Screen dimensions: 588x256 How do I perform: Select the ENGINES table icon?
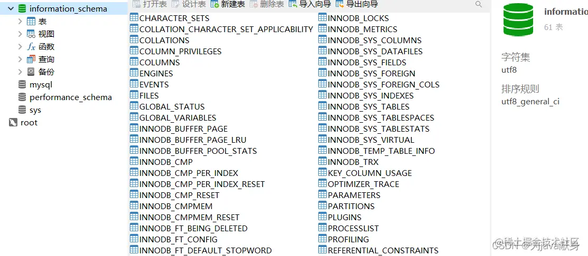[x=134, y=73]
